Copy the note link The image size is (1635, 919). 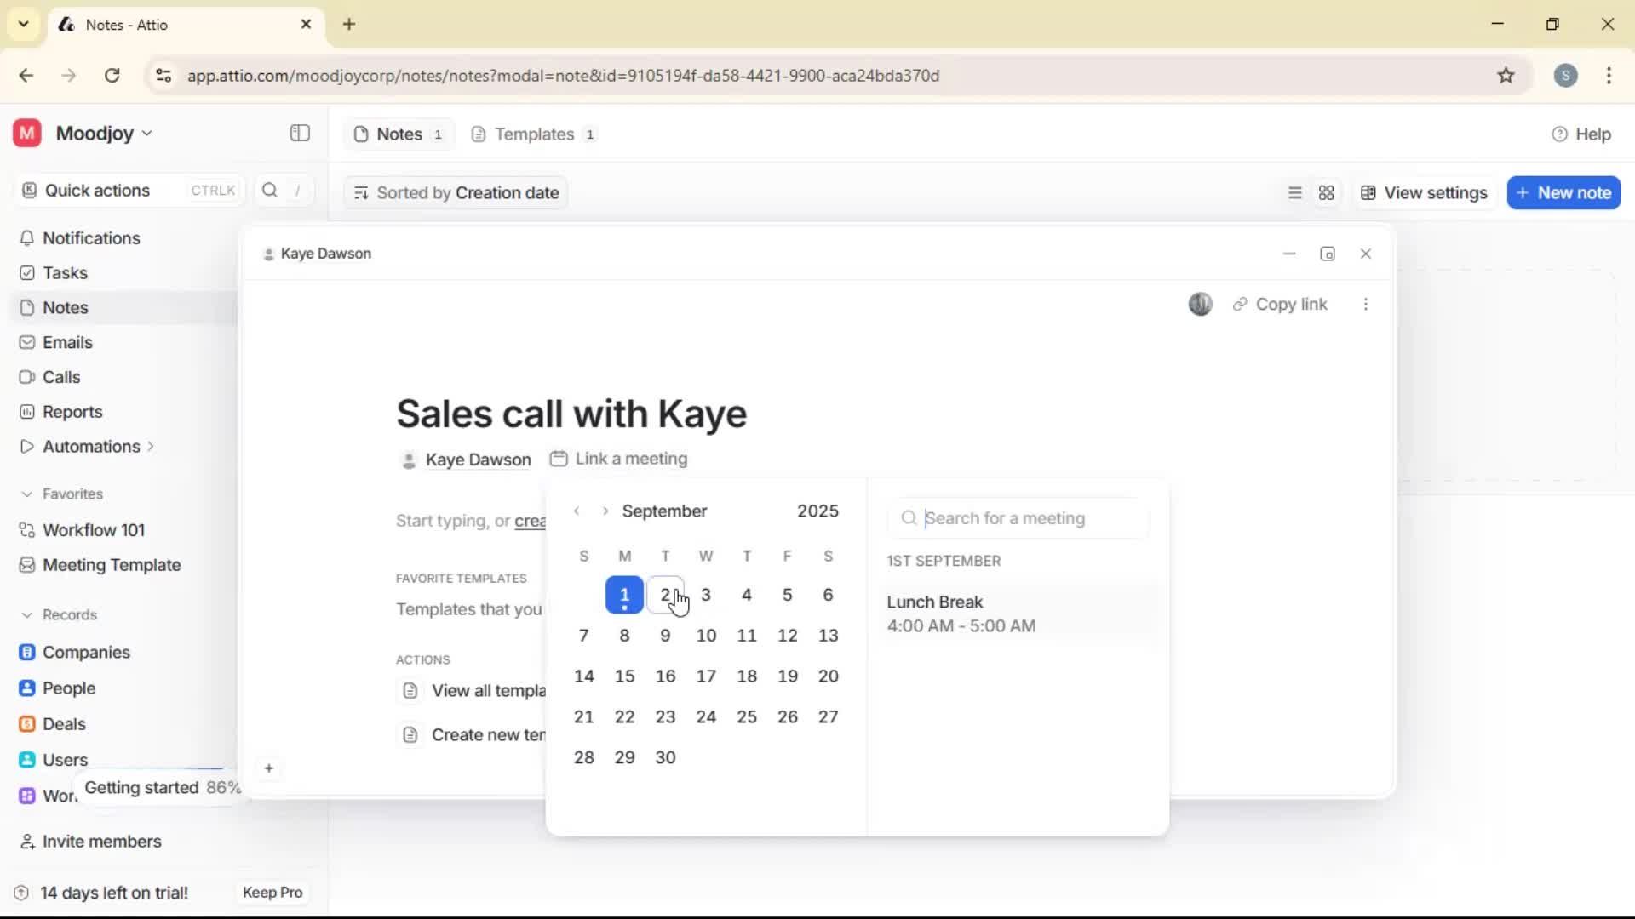[1281, 304]
